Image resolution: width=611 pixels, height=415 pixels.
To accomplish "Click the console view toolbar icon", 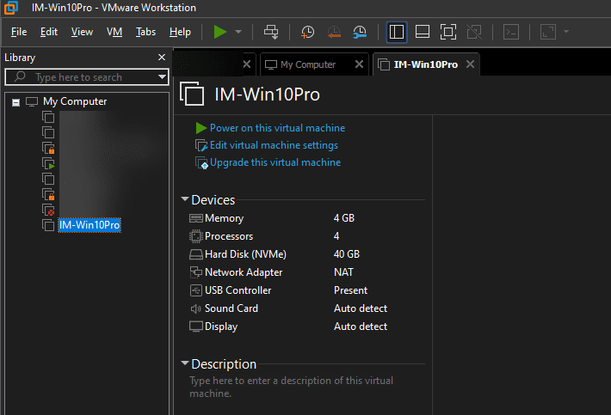I will coord(511,32).
